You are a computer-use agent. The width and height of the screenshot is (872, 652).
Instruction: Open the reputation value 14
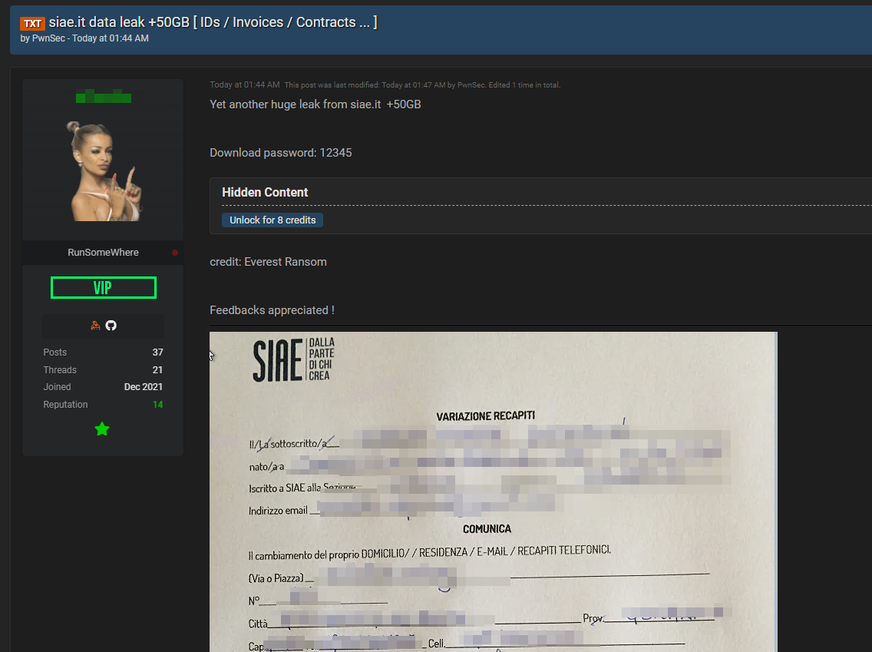point(157,405)
